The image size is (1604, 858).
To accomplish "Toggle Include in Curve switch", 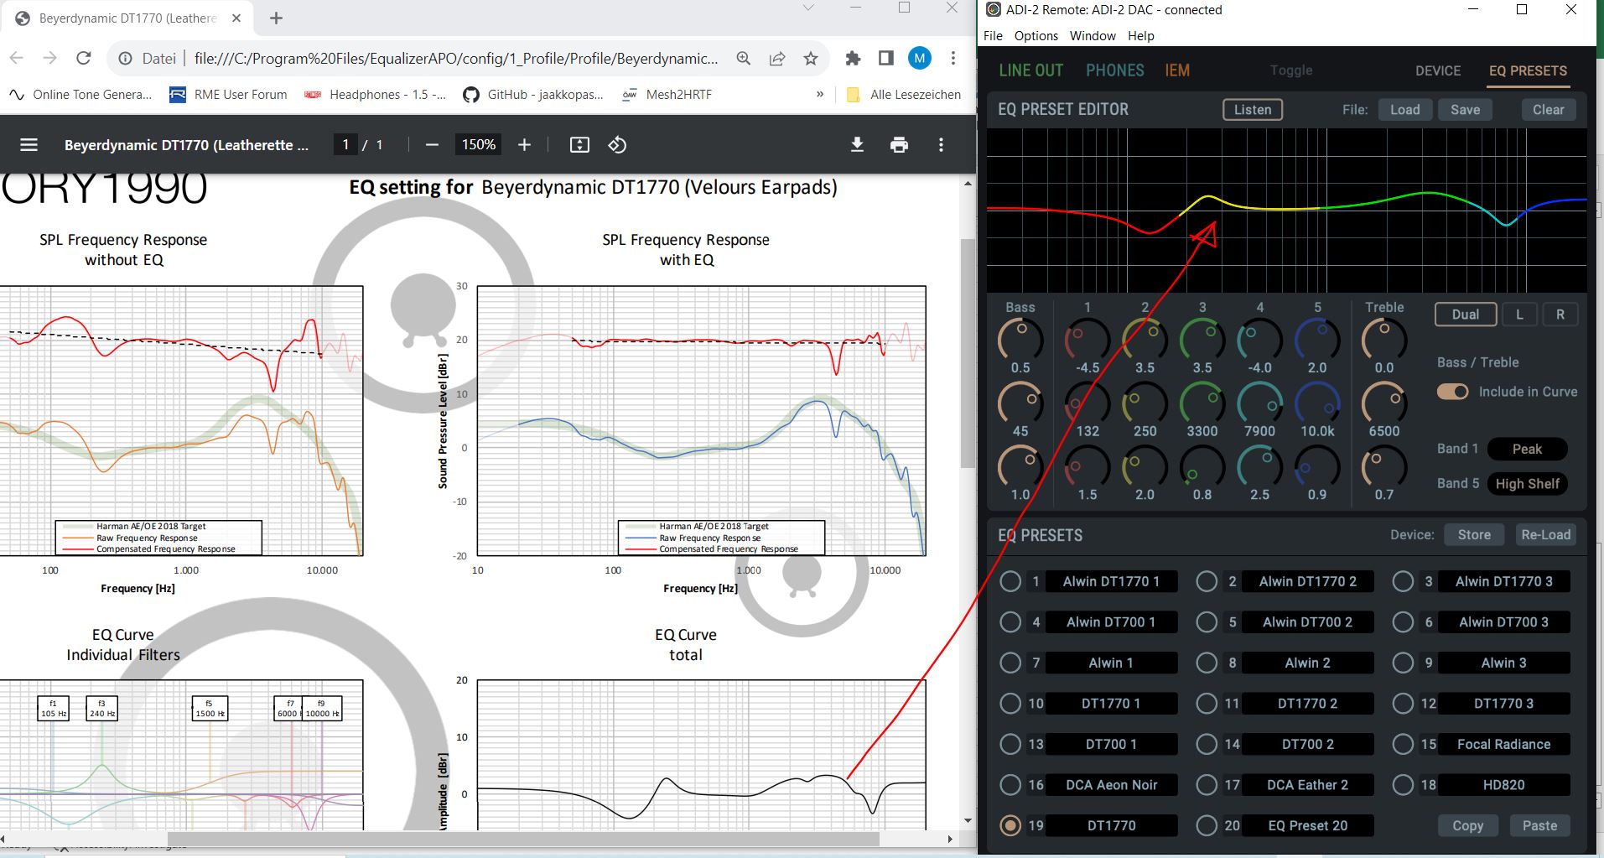I will (1453, 392).
